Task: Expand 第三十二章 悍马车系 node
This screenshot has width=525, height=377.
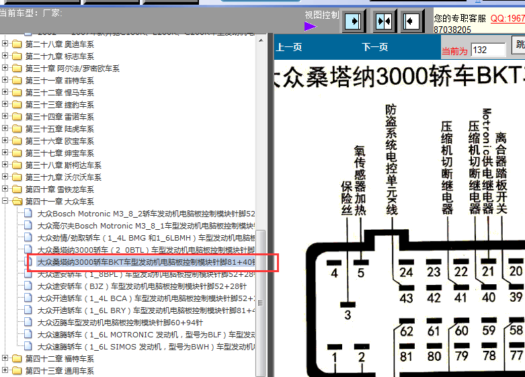Action: coord(5,92)
